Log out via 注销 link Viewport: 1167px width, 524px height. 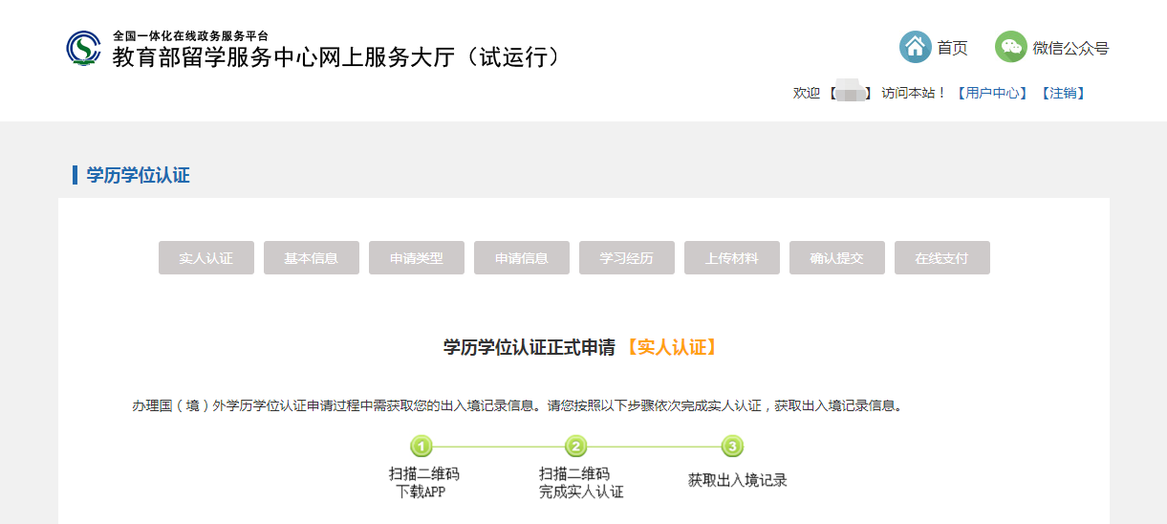[1063, 93]
